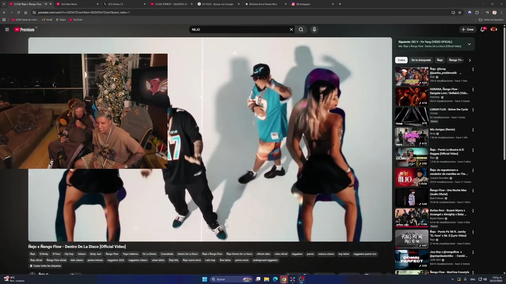Open options for LUNAR FLUX video
Image resolution: width=506 pixels, height=284 pixels.
[x=473, y=110]
